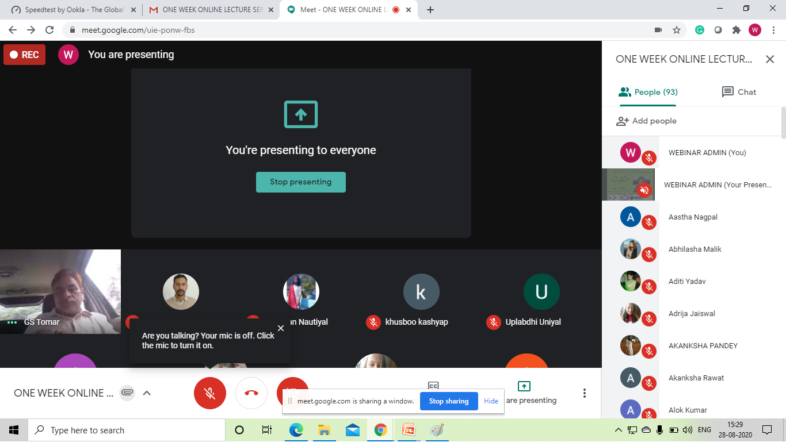Open the Windows search box in taskbar

[x=127, y=430]
